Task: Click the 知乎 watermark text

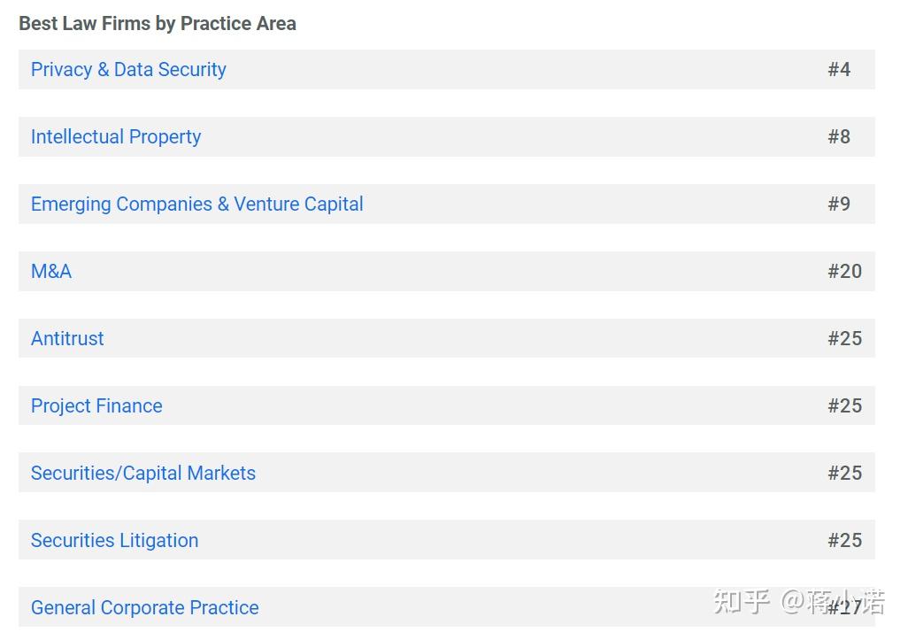Action: click(742, 602)
